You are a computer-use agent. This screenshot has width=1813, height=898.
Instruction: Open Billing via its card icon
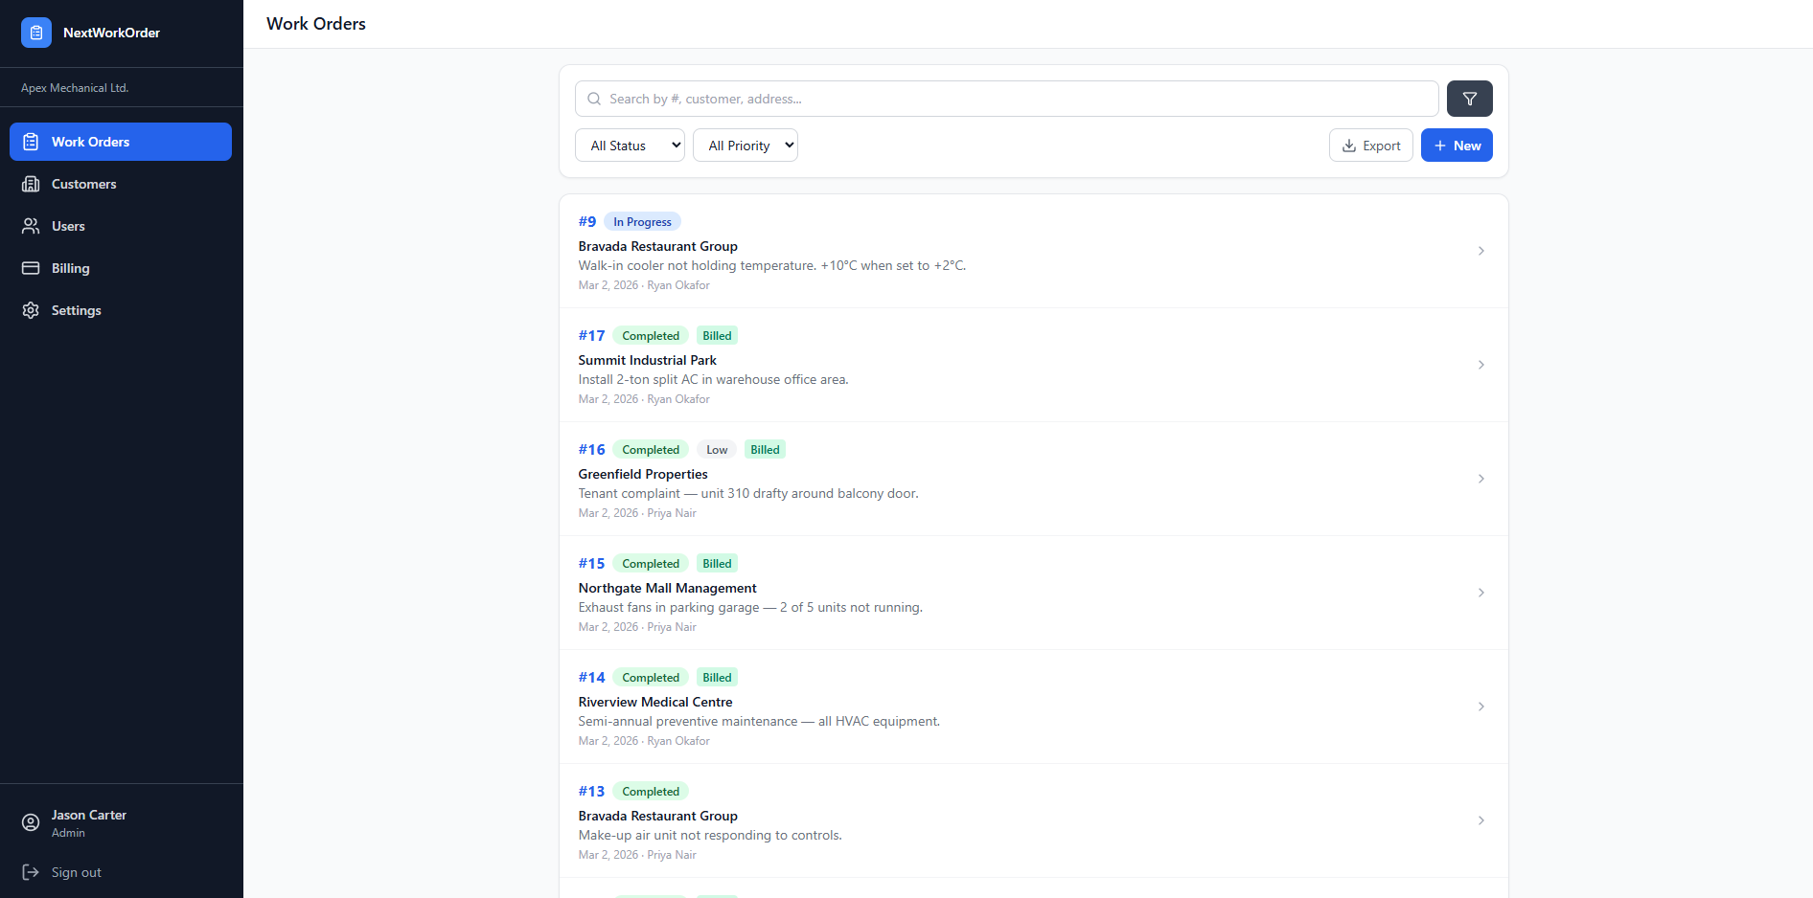click(x=32, y=268)
